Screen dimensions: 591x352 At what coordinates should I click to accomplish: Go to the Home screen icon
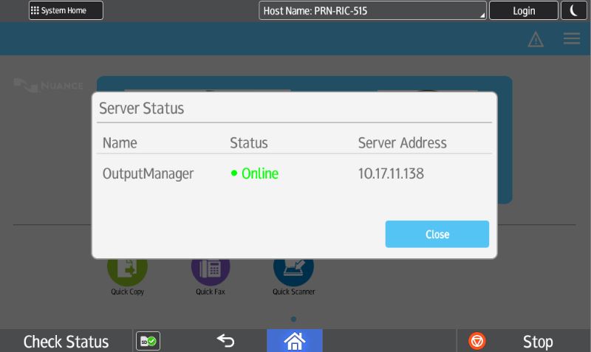294,341
